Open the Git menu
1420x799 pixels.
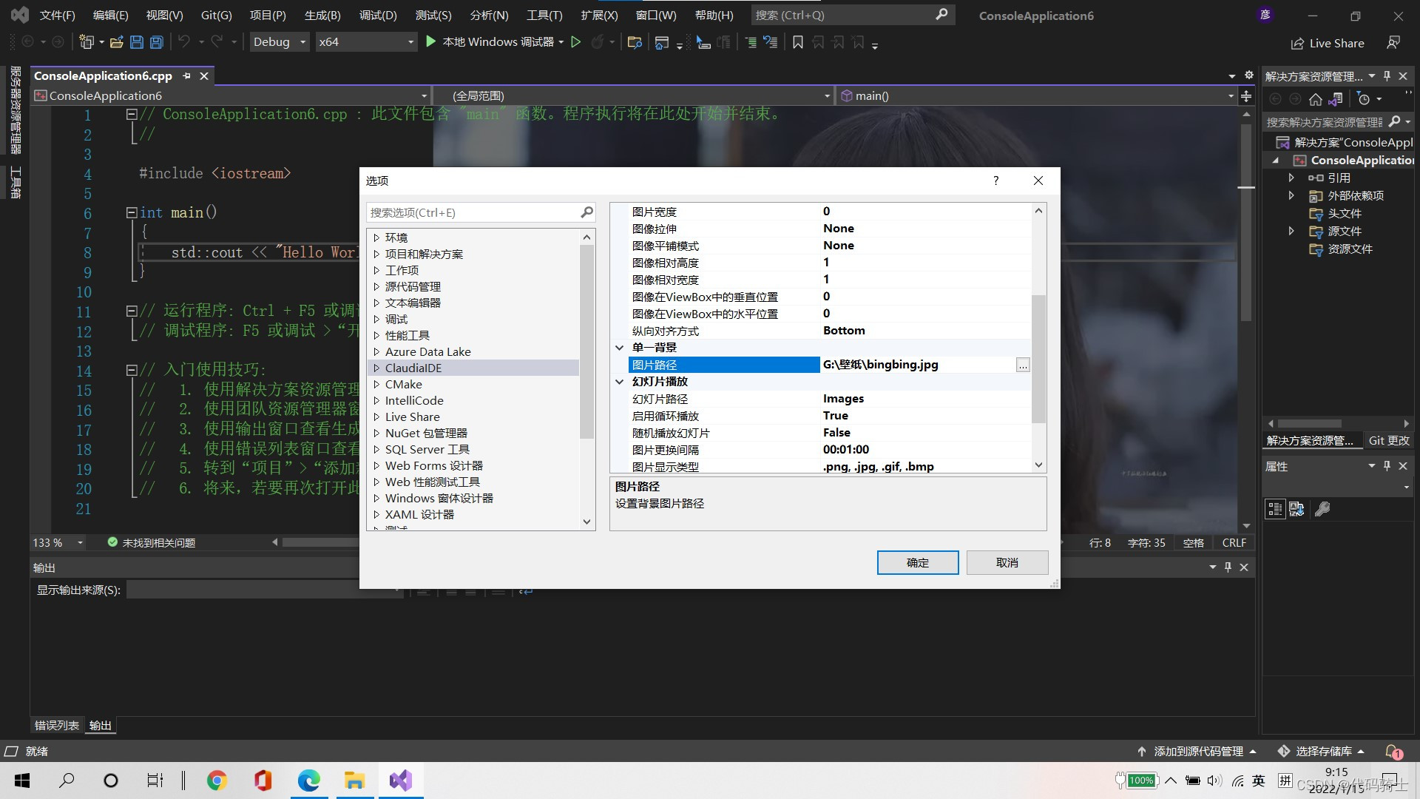pos(216,15)
